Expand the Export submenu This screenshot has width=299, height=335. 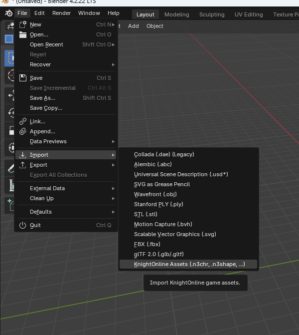(x=113, y=165)
